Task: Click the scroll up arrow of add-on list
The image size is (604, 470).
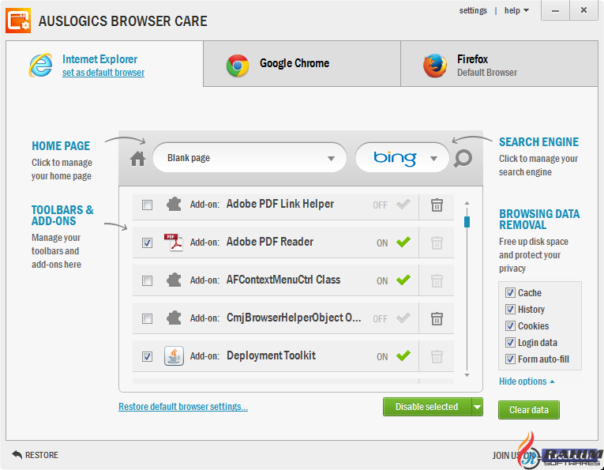Action: [x=467, y=203]
